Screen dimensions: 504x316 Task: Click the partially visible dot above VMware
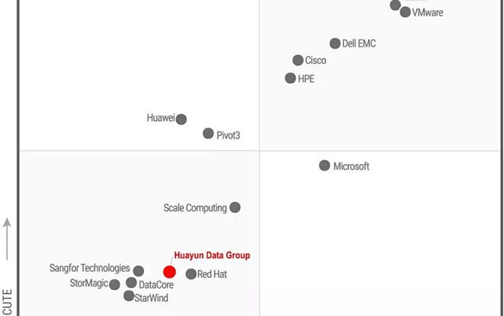(395, 5)
